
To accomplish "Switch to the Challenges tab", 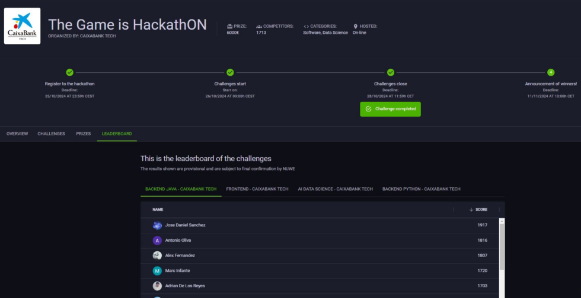I will 52,134.
